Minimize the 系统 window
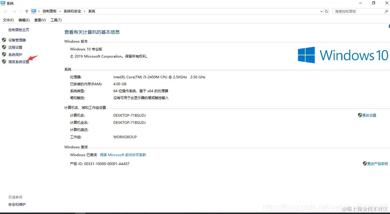Screen dimensions: 390x214 pyautogui.click(x=360, y=3)
